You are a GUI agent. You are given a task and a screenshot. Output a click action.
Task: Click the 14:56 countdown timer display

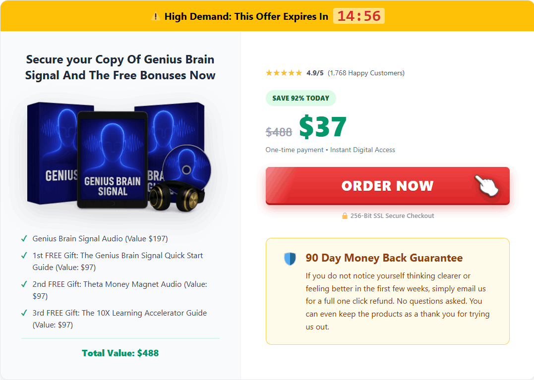[x=358, y=15]
